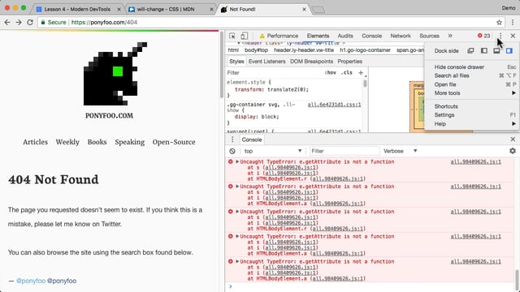Open the top context dropdown

point(273,151)
